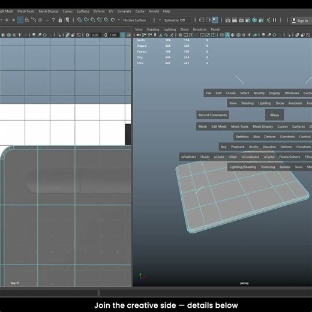Toggle film gate icon in persp panel
Screen dimensions: 312x312
point(185,35)
